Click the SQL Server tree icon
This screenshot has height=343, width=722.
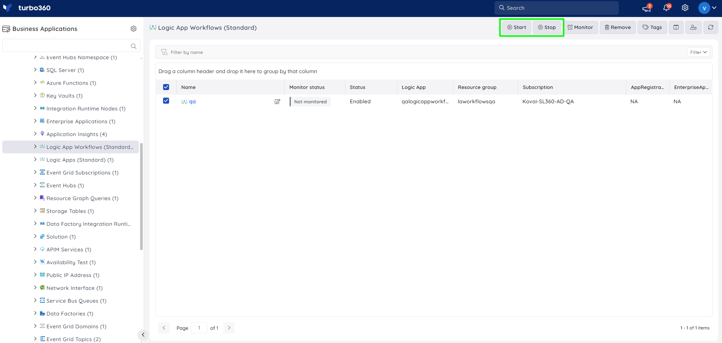coord(42,70)
